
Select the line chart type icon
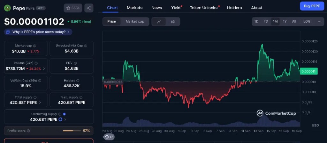tap(159, 22)
